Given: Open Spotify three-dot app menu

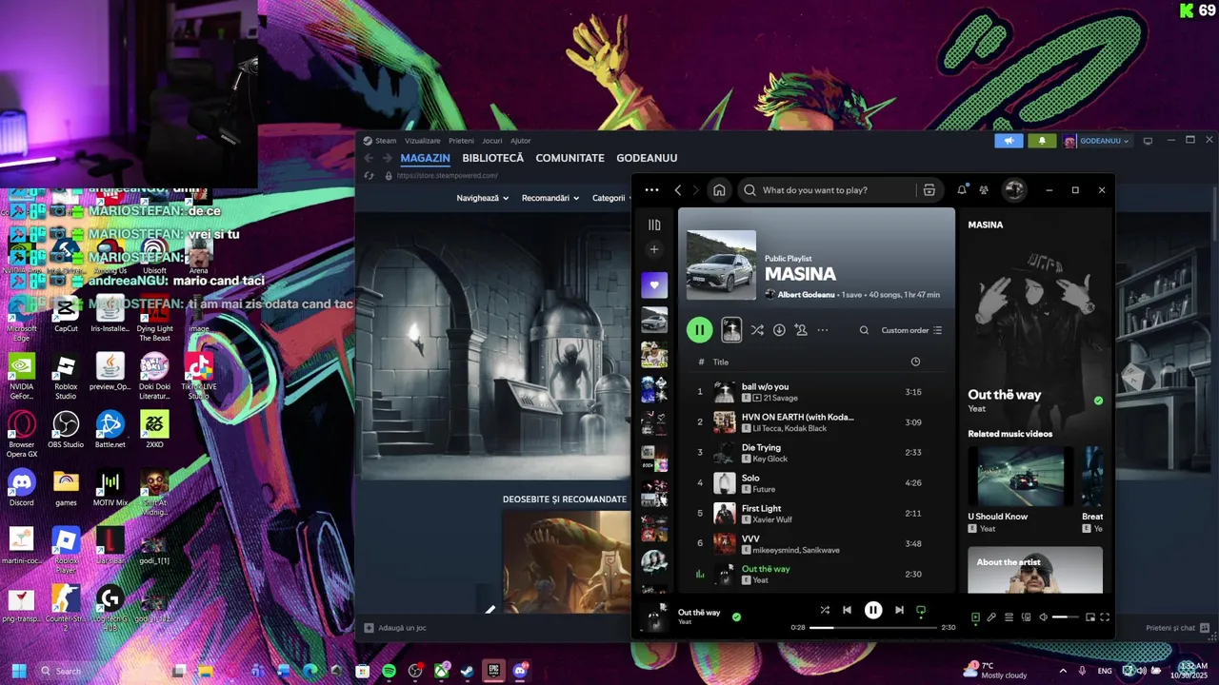Looking at the screenshot, I should tap(651, 190).
